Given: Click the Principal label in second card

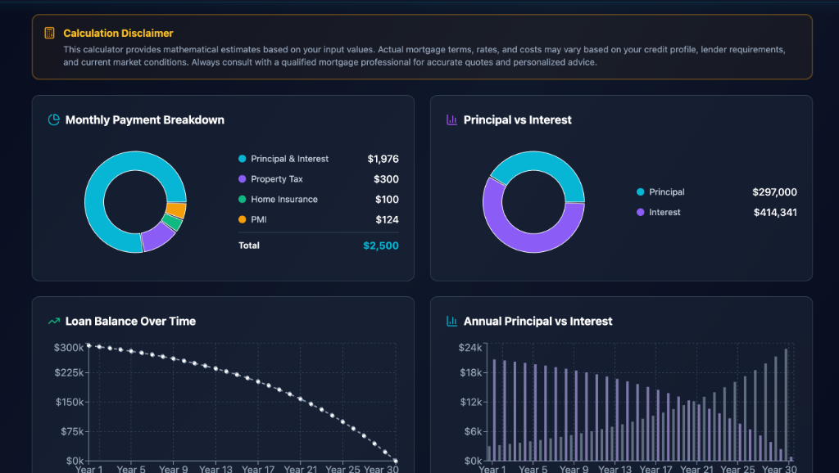Looking at the screenshot, I should click(x=667, y=191).
